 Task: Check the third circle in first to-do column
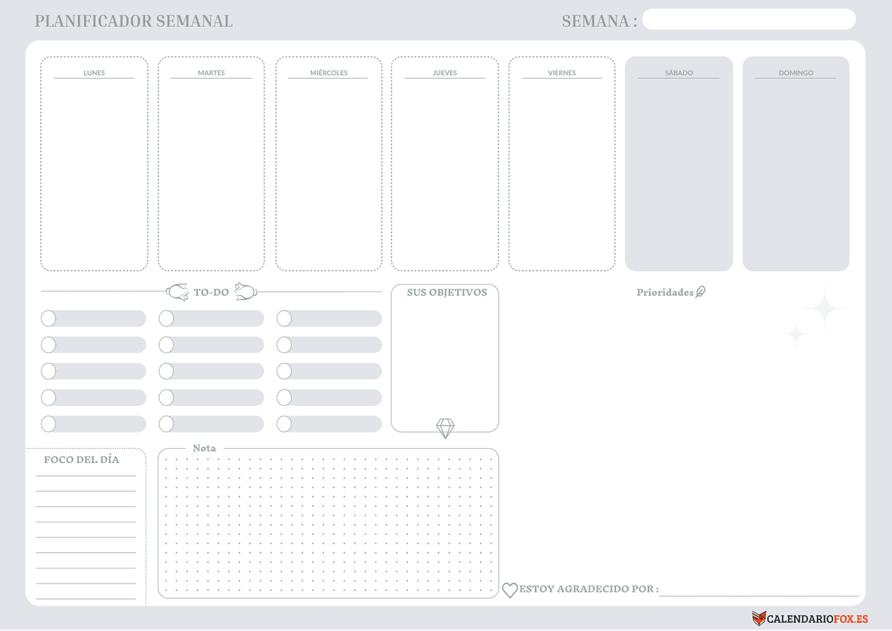[x=48, y=372]
